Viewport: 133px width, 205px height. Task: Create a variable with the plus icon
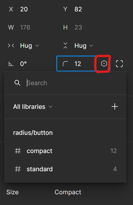[x=115, y=107]
